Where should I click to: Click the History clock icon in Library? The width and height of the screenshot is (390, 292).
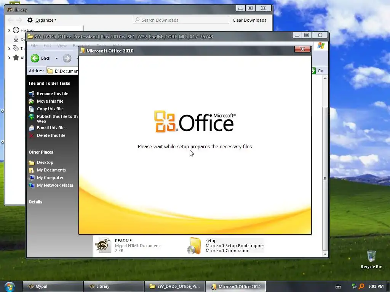click(16, 30)
